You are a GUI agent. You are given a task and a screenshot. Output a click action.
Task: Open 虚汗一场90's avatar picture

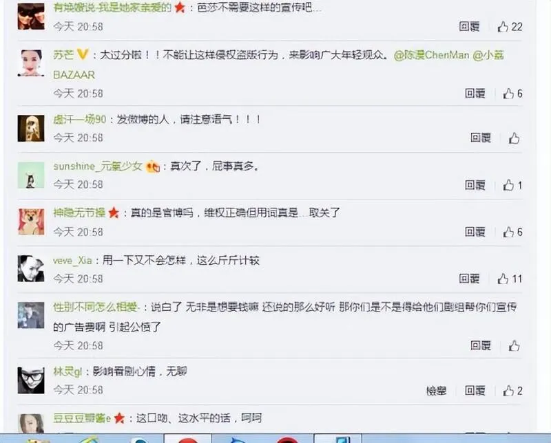click(31, 129)
